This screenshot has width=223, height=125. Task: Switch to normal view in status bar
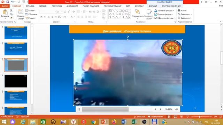click(169, 117)
